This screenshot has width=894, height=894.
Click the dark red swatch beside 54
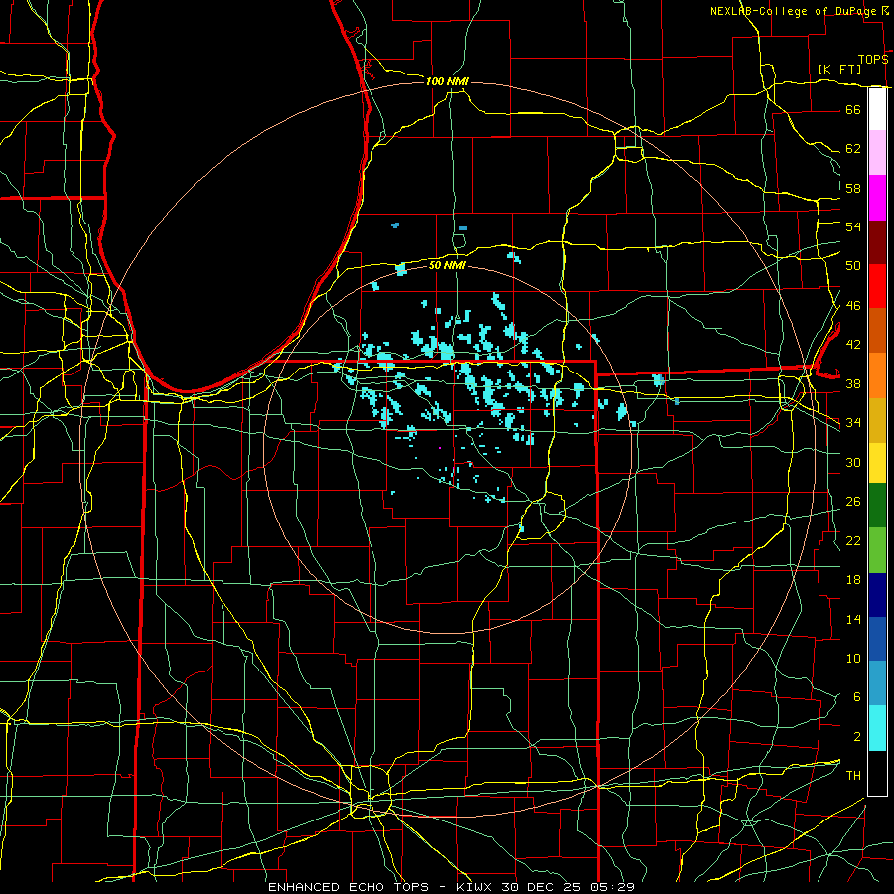(x=877, y=241)
